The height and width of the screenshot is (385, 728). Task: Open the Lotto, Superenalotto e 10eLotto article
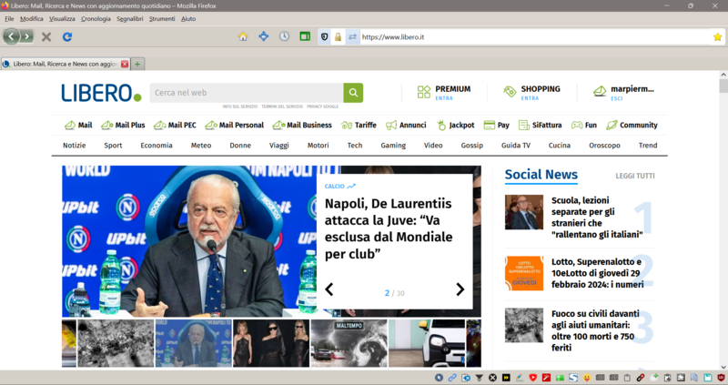[x=598, y=273]
